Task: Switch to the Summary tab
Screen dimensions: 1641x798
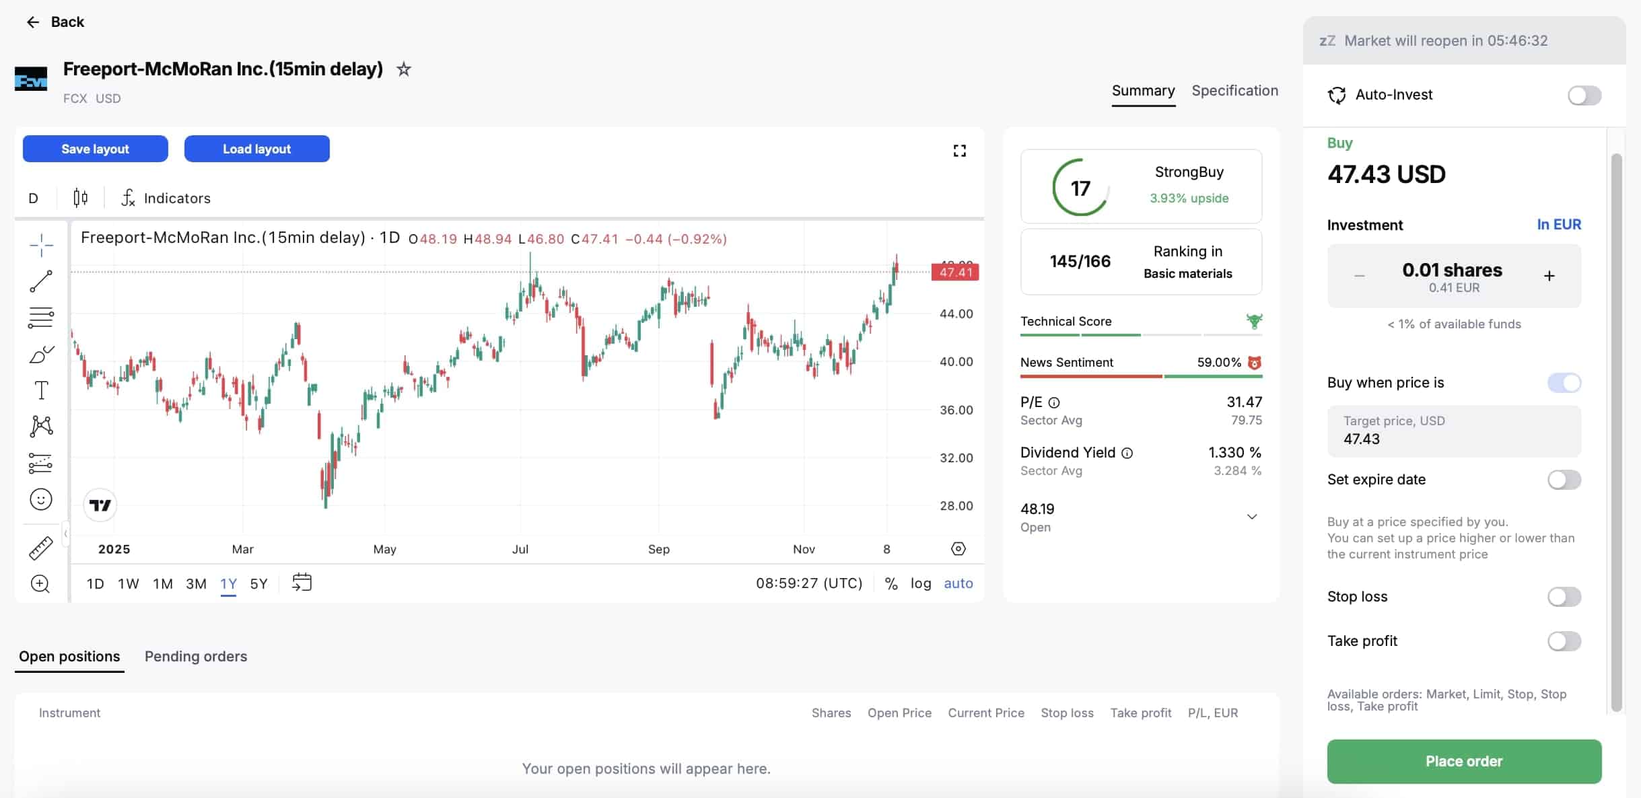Action: pos(1143,91)
